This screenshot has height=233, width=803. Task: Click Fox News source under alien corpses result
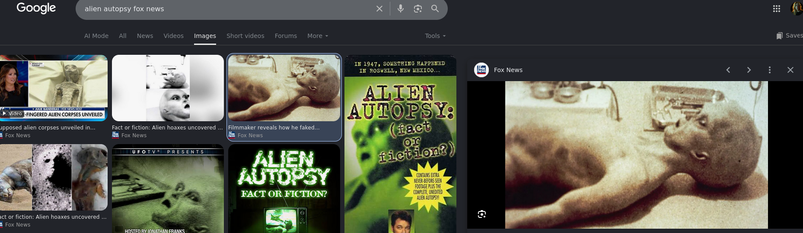[x=18, y=135]
